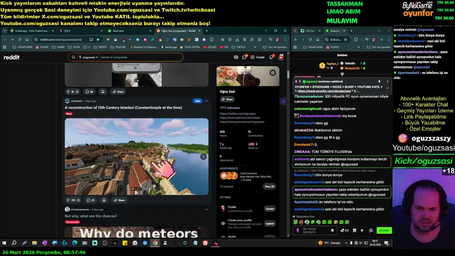This screenshot has width=455, height=256.
Task: Open Reddit notifications bell
Action: [x=271, y=57]
